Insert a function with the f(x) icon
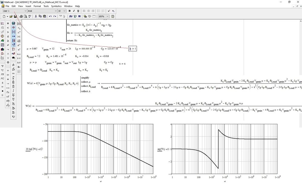 click(x=71, y=16)
